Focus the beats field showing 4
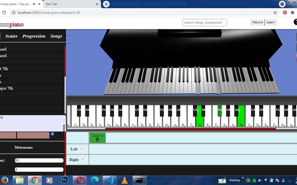This screenshot has height=185, width=297. tap(39, 169)
